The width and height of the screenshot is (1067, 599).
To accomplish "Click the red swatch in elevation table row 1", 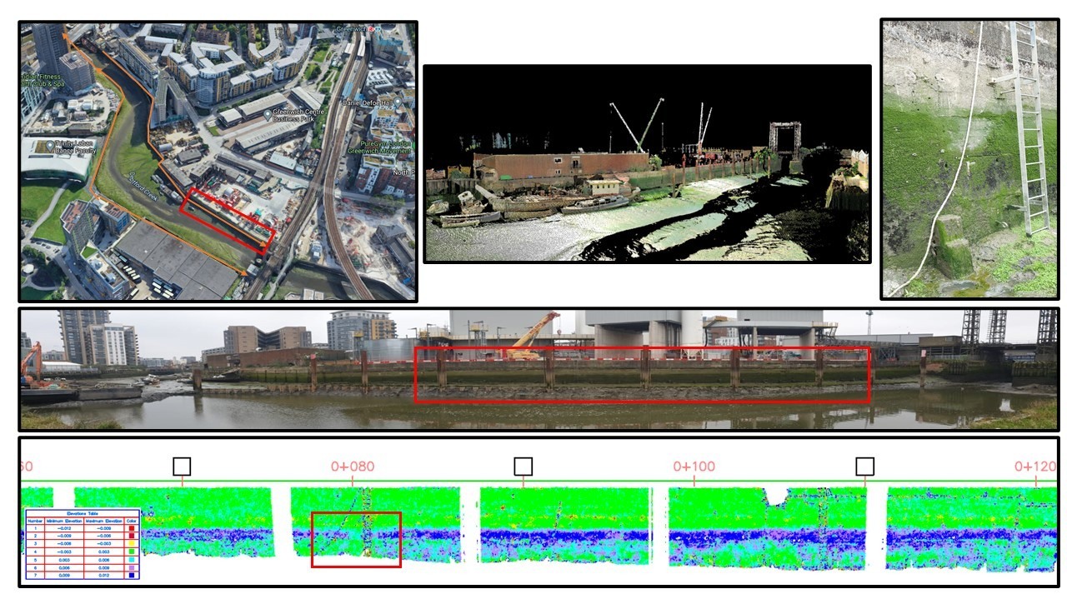I will pyautogui.click(x=133, y=528).
